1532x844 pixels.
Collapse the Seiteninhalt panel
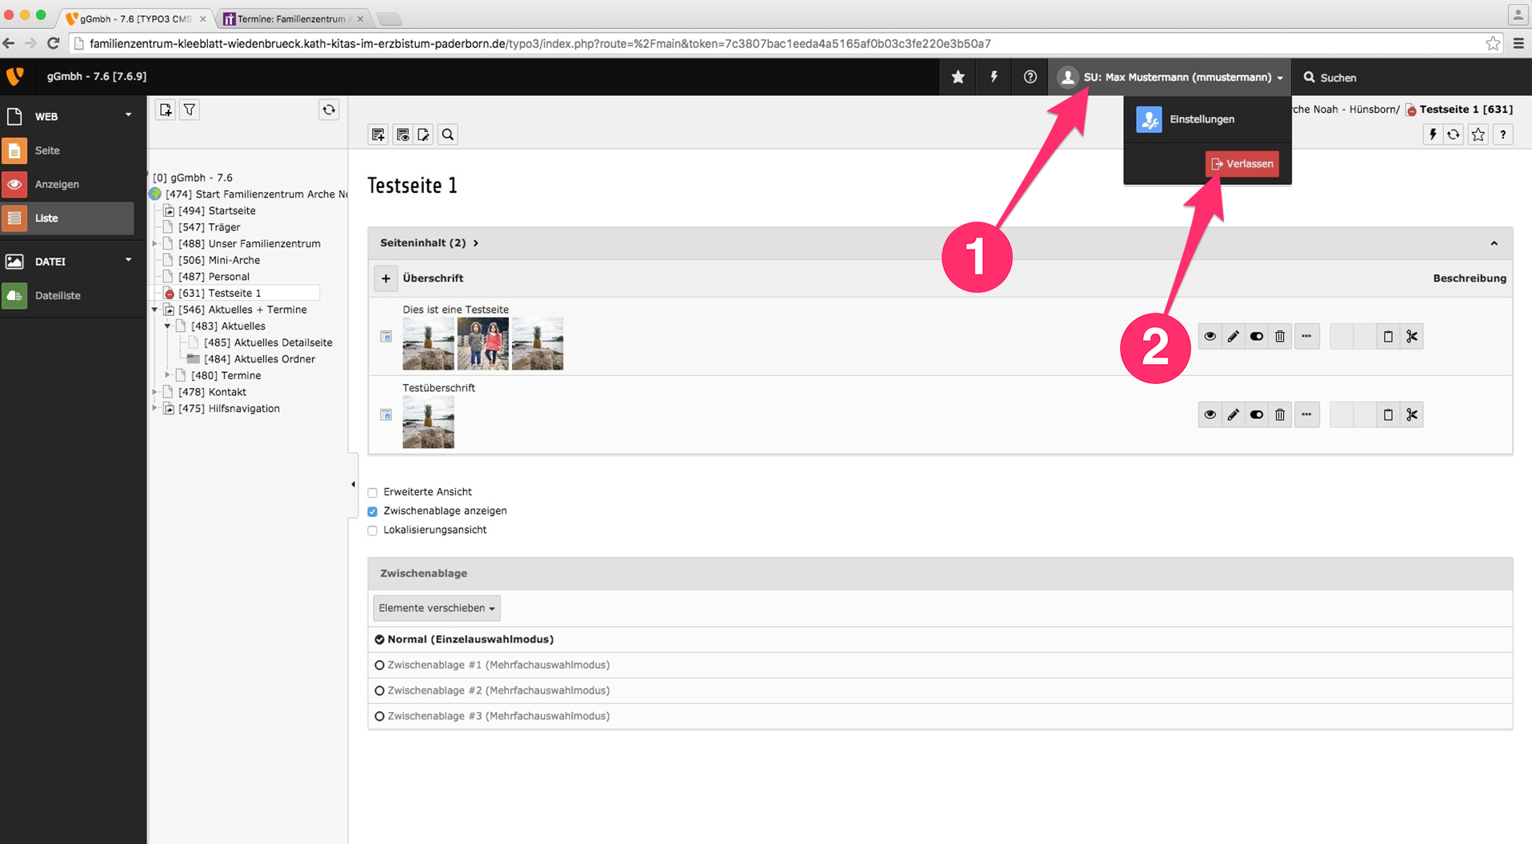point(1494,243)
